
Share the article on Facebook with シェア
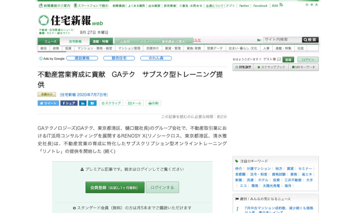[x=68, y=103]
